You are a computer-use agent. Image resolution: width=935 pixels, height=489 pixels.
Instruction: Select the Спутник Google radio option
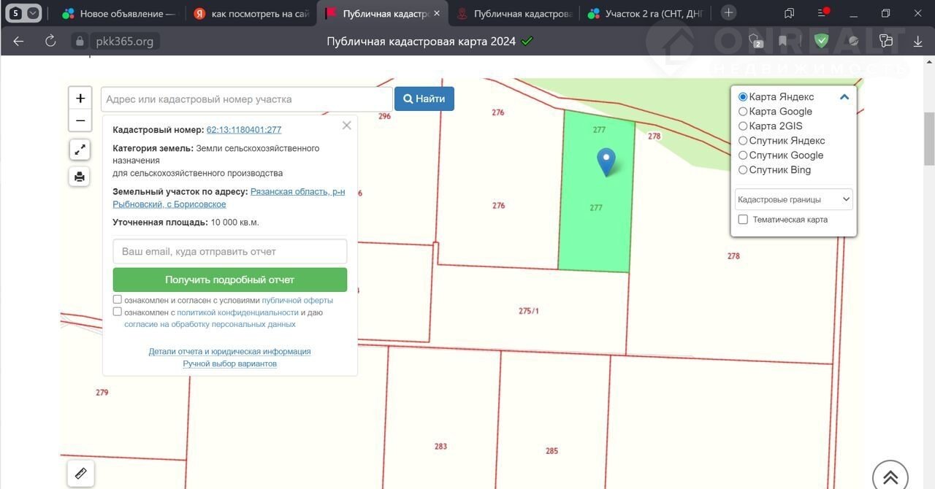[743, 155]
